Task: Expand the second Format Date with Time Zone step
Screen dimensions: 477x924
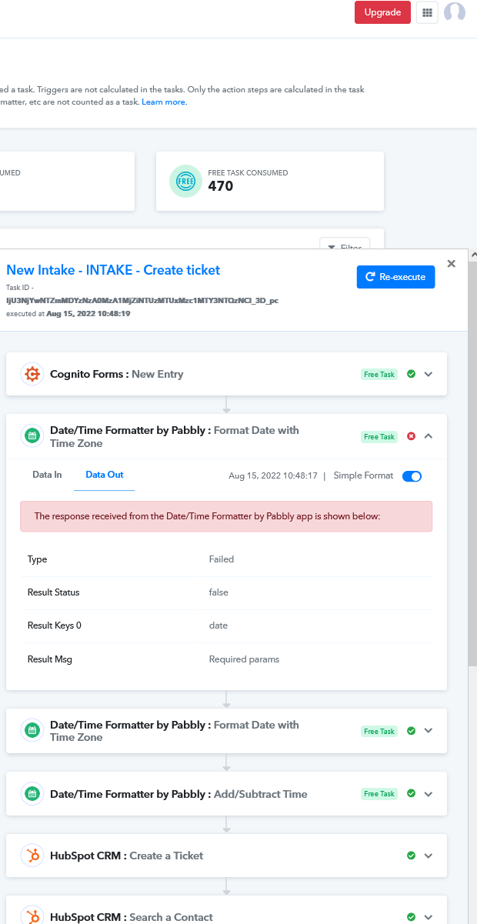Action: tap(429, 731)
